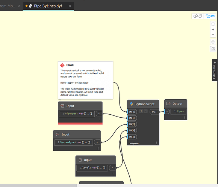
Task: Open Output node options menu
Action: [x=185, y=118]
